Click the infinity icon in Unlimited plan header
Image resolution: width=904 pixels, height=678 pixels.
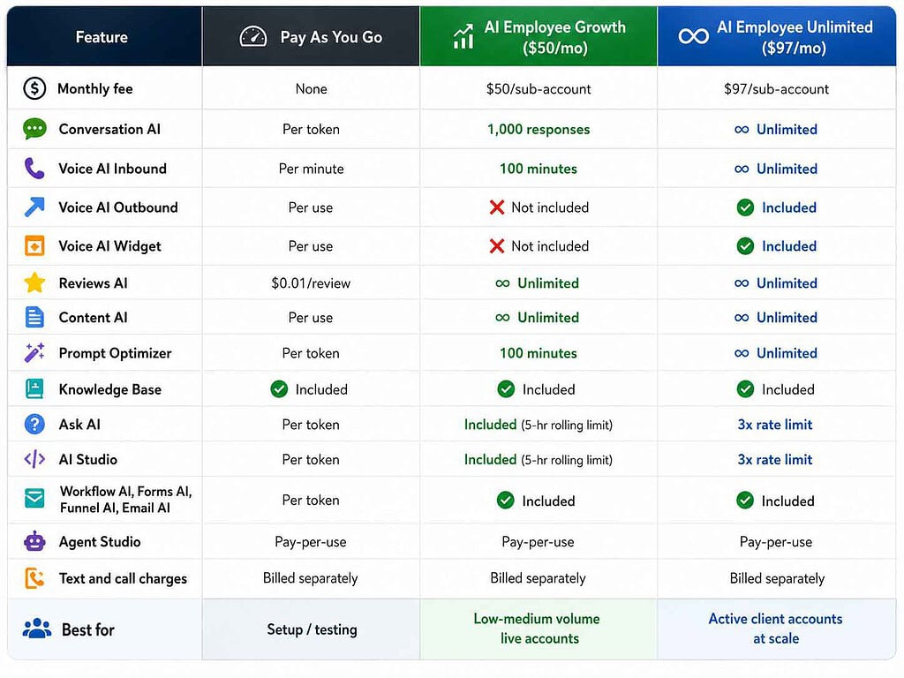[x=694, y=36]
